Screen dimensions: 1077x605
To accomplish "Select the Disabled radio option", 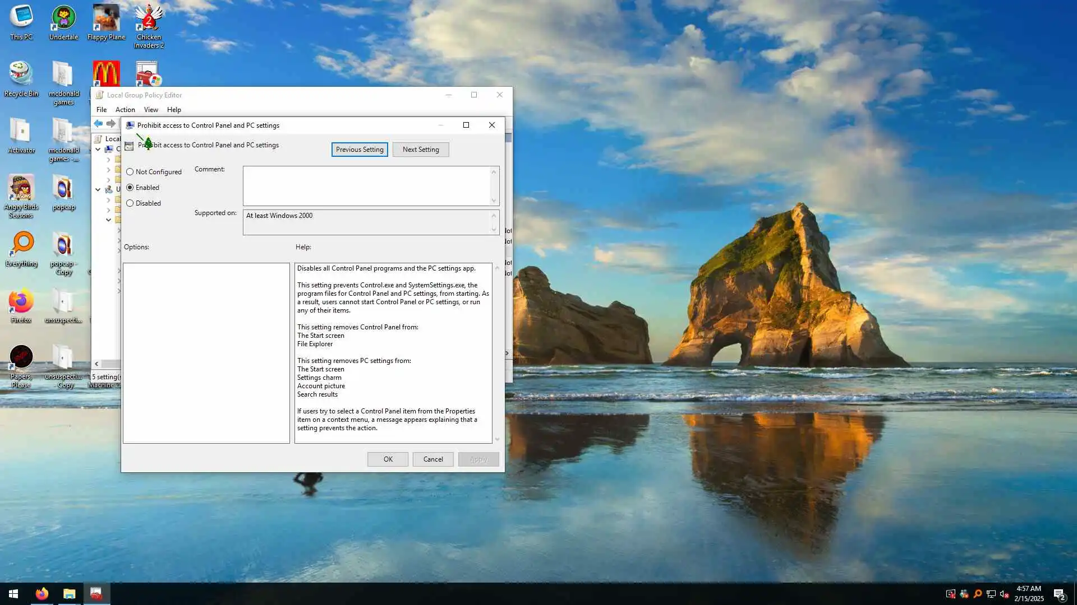I will (130, 203).
